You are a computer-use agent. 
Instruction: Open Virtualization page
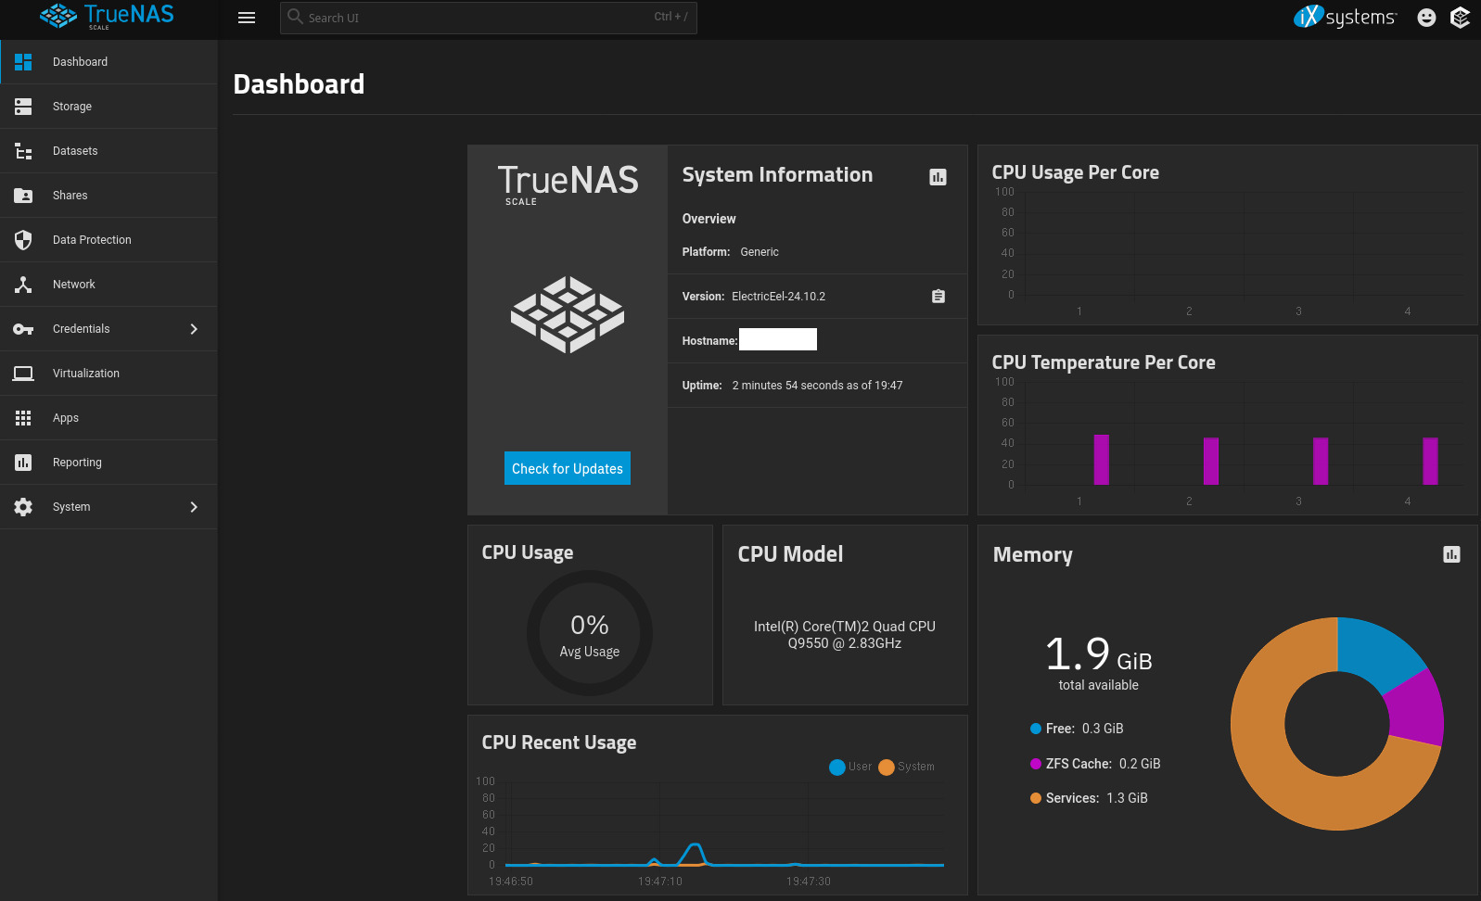(x=109, y=374)
